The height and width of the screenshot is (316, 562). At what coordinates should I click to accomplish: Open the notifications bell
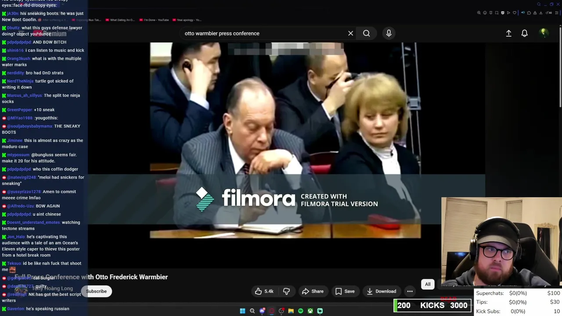(524, 33)
